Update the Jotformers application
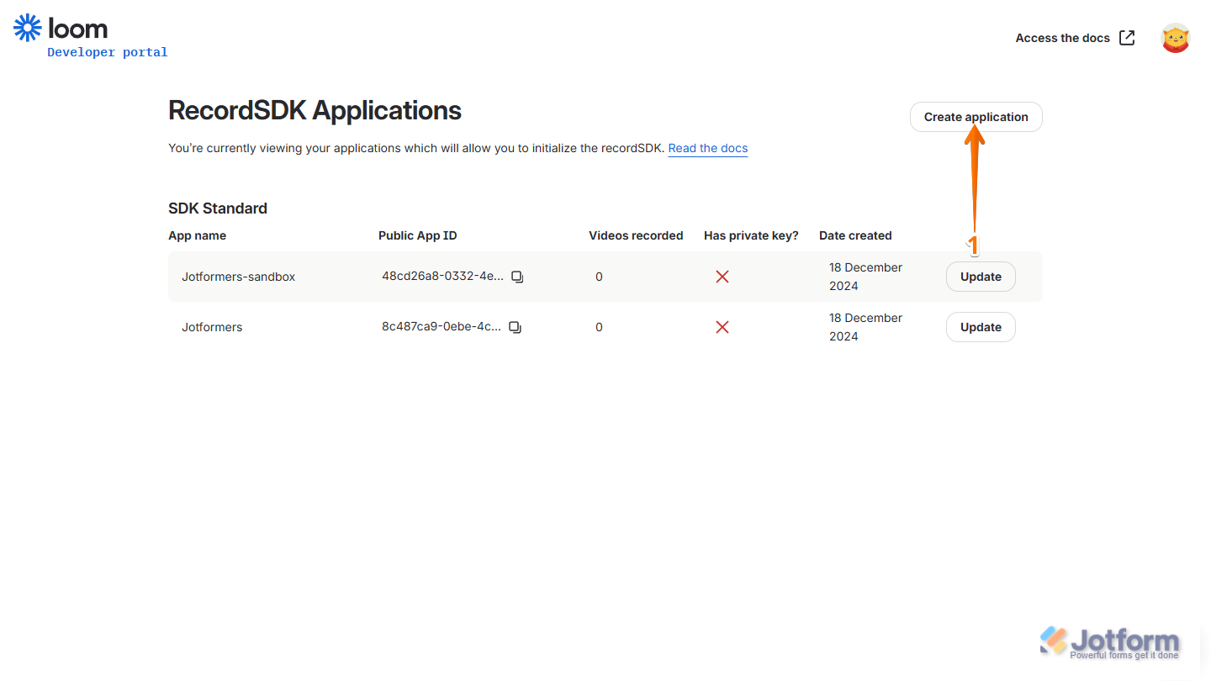Viewport: 1211px width, 681px height. tap(981, 327)
